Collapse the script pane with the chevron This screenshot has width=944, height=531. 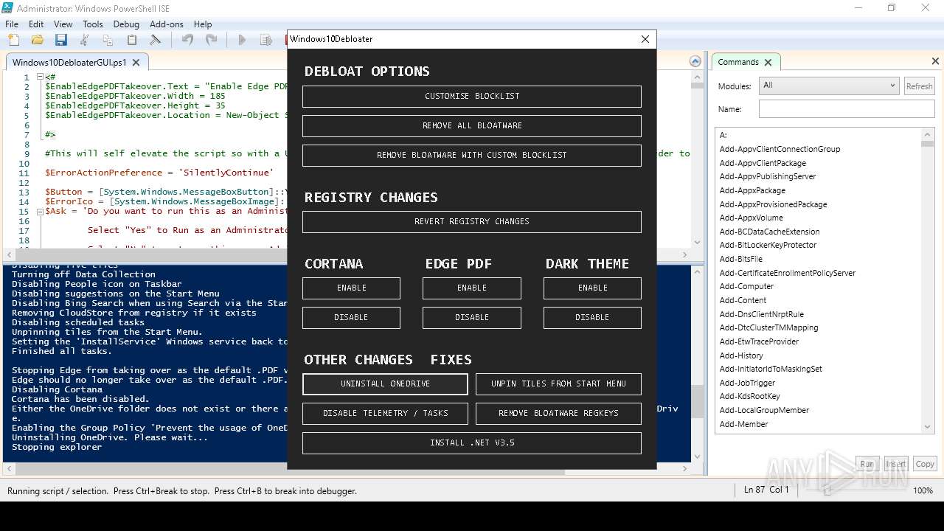click(695, 62)
